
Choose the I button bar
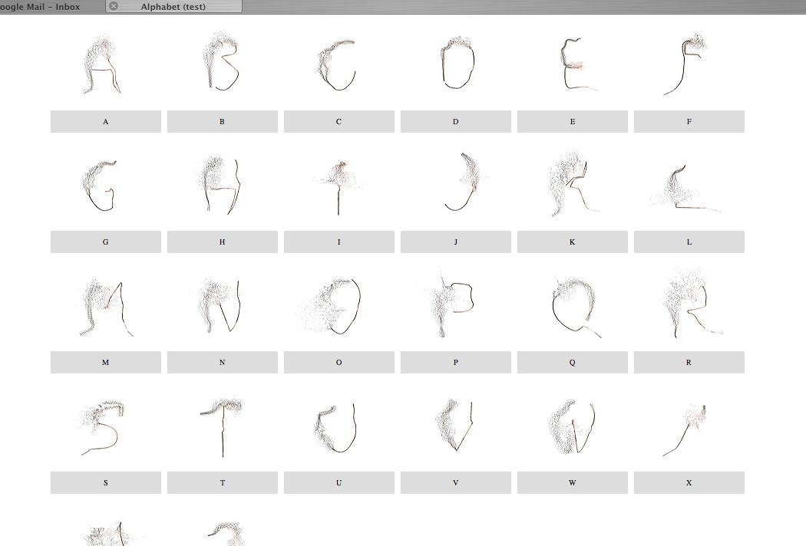[x=339, y=242]
